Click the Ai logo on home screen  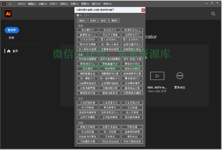pyautogui.click(x=8, y=14)
